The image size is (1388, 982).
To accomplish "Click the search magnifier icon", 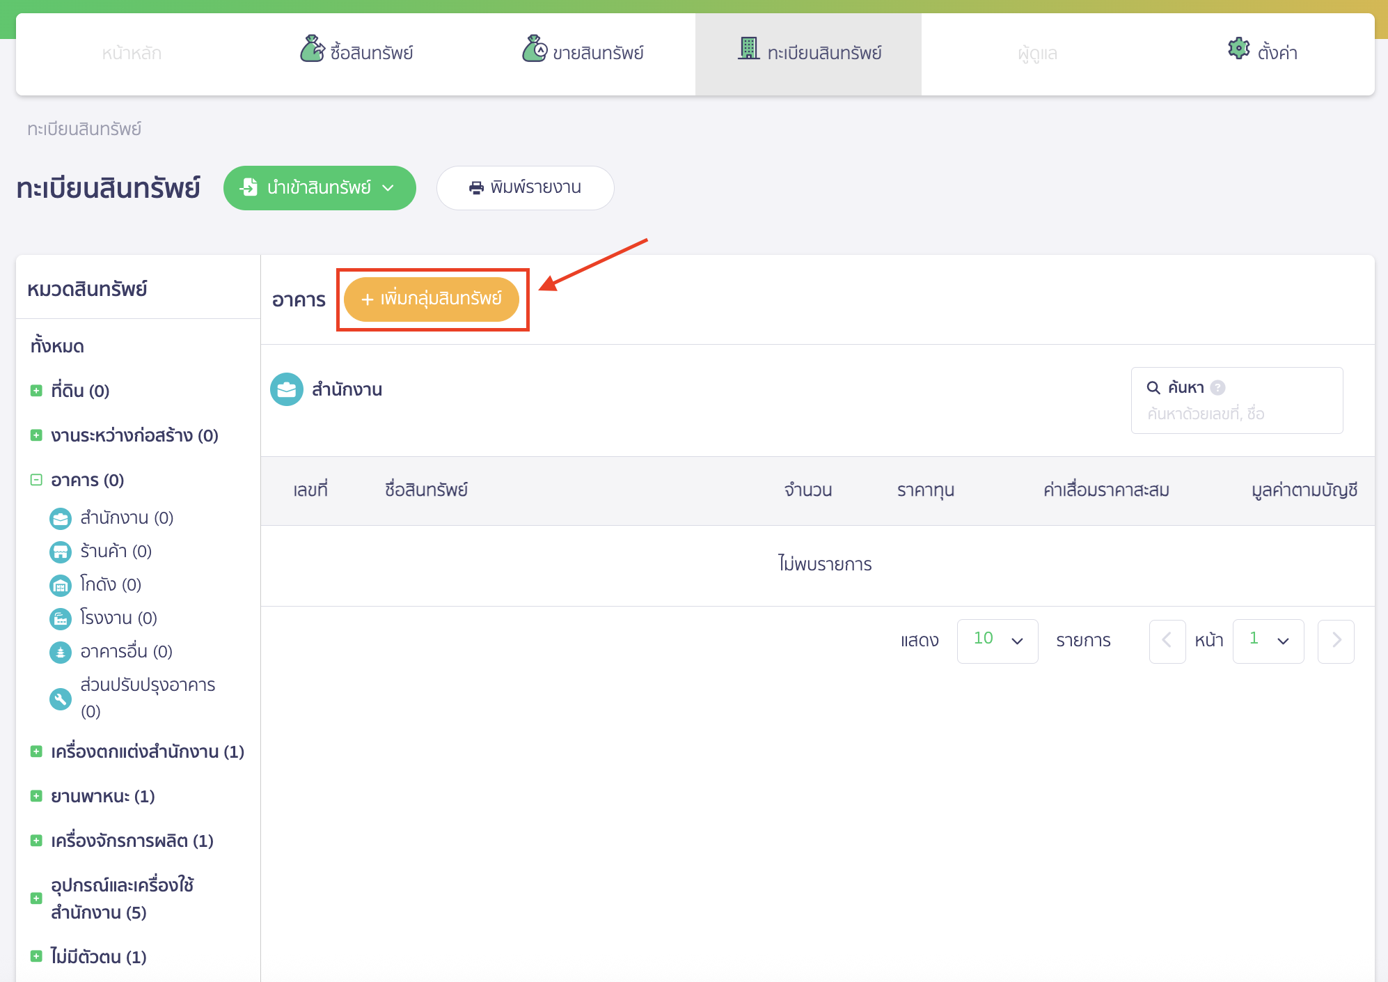I will coord(1153,387).
